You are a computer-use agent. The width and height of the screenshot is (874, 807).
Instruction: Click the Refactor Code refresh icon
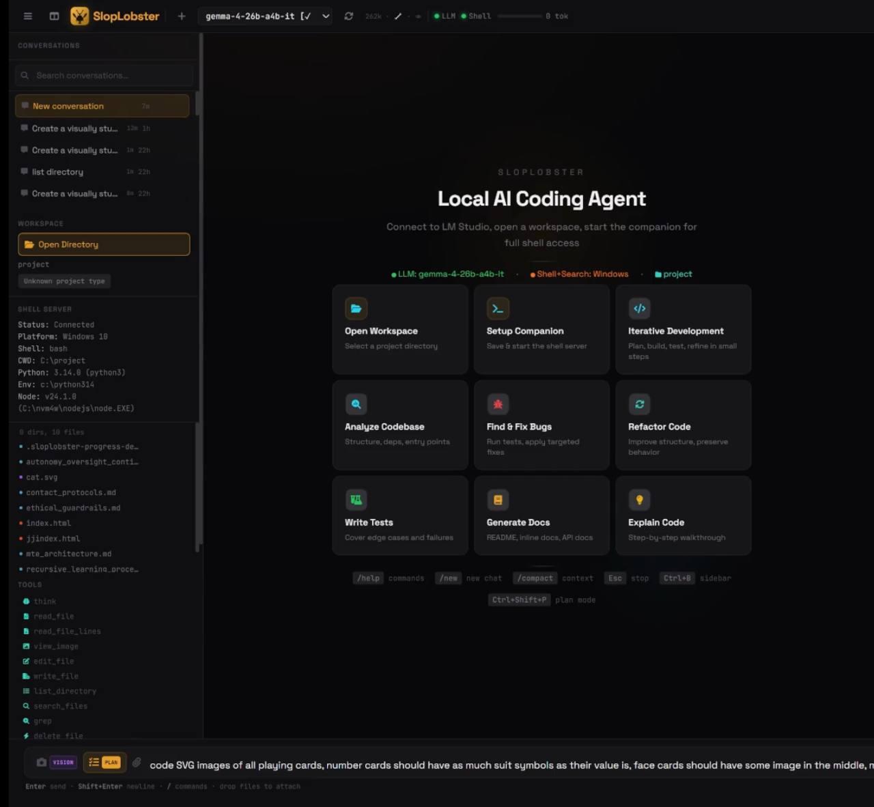pyautogui.click(x=639, y=404)
